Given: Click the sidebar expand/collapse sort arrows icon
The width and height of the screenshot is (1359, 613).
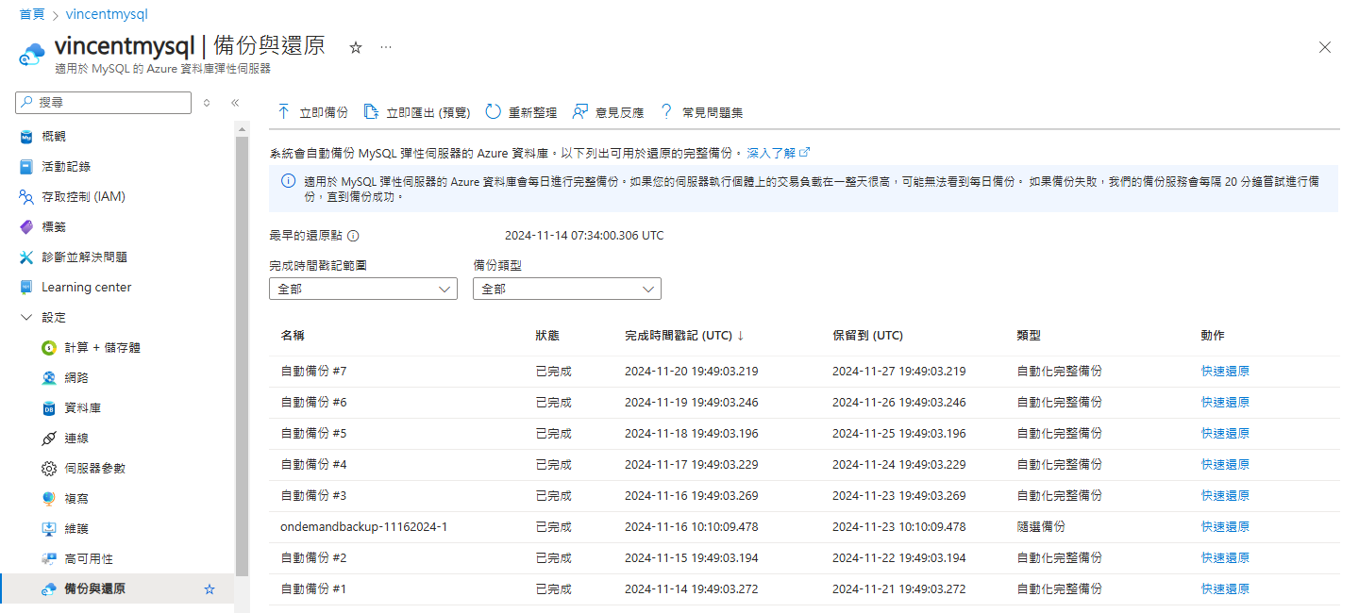Looking at the screenshot, I should click(207, 102).
